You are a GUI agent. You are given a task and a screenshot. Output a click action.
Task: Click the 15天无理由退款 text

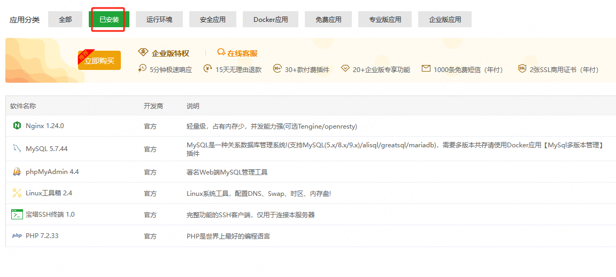(x=238, y=70)
